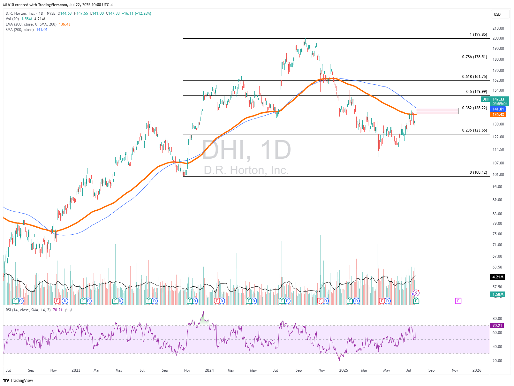Open the red earnings marker near Apr 2025
This screenshot has width=514, height=386.
[382, 301]
